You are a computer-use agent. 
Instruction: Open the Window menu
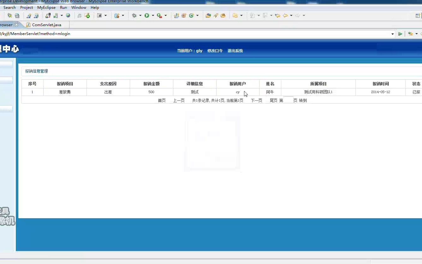(x=79, y=8)
